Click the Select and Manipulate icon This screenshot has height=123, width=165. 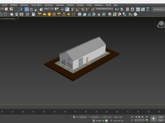(x=62, y=9)
